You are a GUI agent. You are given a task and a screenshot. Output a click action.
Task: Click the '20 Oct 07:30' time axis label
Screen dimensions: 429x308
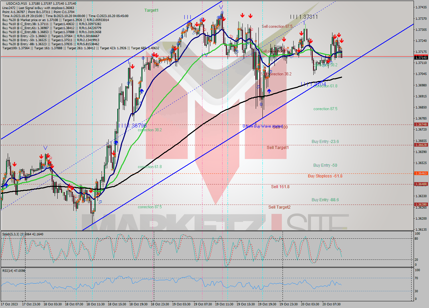(x=331, y=304)
